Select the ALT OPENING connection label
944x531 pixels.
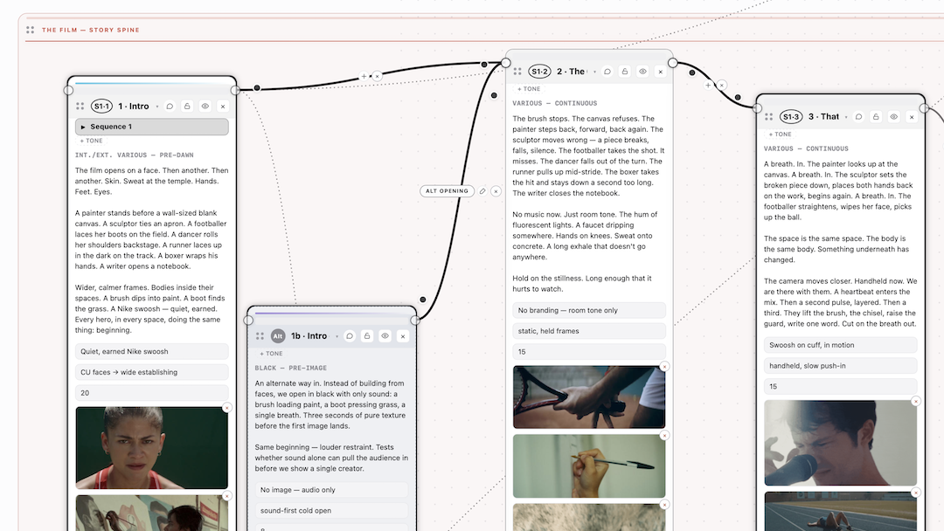pyautogui.click(x=447, y=191)
